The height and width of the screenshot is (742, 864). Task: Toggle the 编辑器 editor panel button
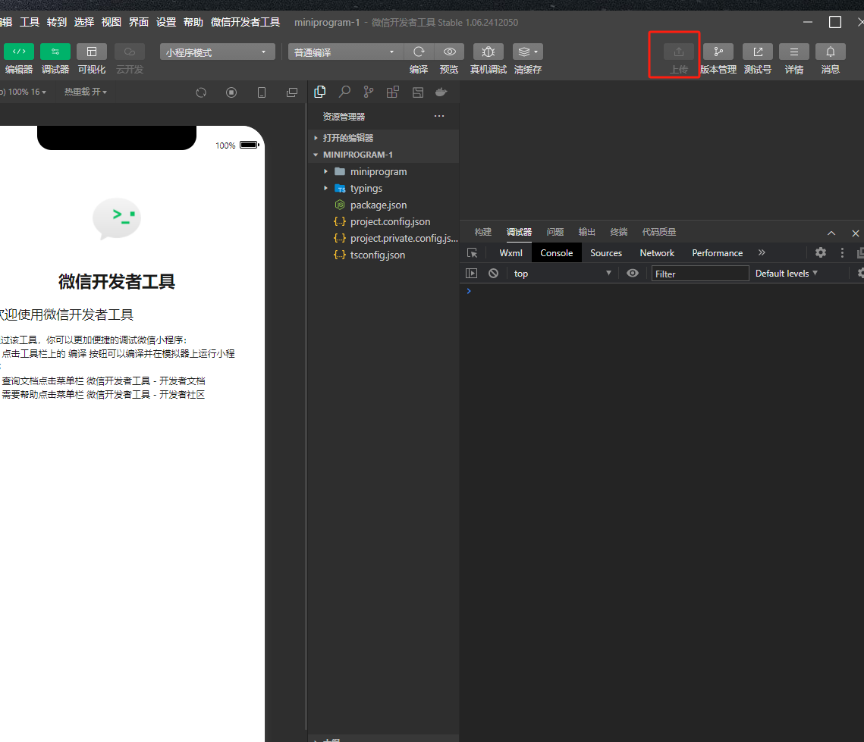(x=19, y=52)
